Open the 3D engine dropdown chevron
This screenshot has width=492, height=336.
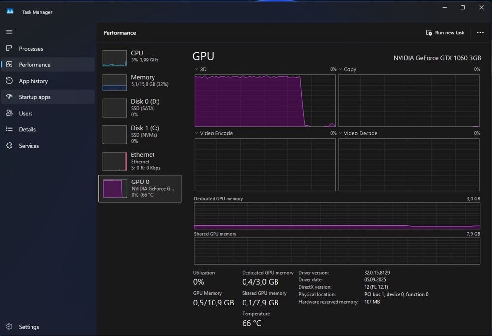point(196,69)
